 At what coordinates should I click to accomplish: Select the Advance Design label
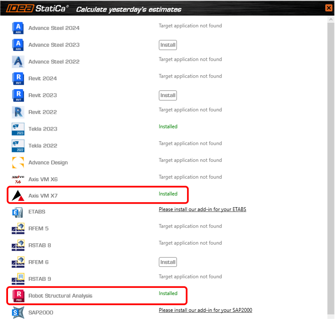(x=48, y=163)
